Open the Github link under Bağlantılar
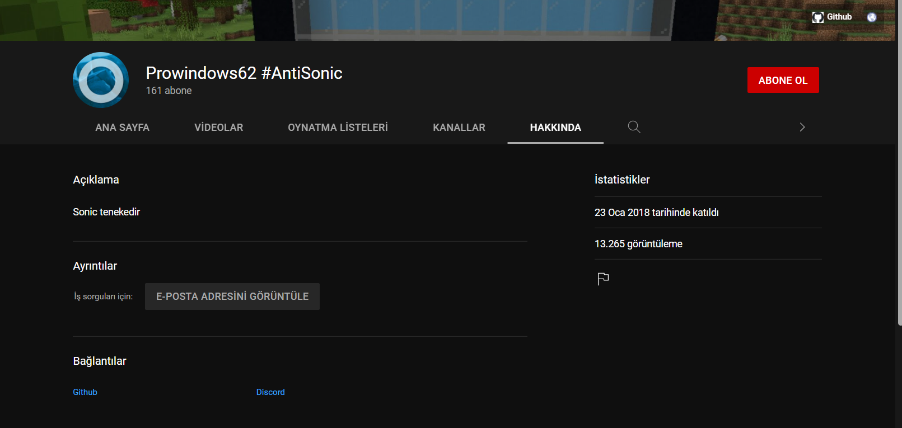The width and height of the screenshot is (902, 428). click(x=85, y=392)
